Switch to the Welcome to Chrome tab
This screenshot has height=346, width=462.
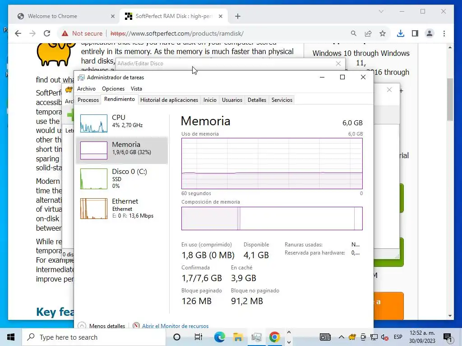pos(66,16)
